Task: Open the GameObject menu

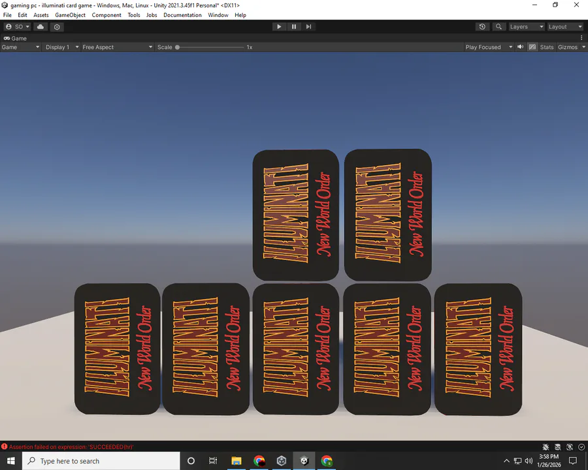Action: (70, 15)
